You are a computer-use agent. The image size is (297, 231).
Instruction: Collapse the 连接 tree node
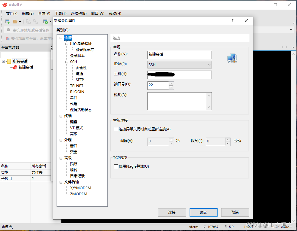click(61, 38)
